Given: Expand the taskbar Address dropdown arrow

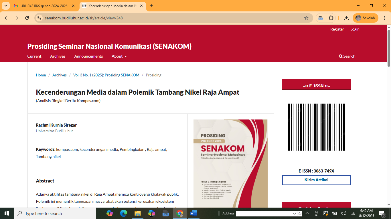Looking at the screenshot, I should [x=295, y=214].
